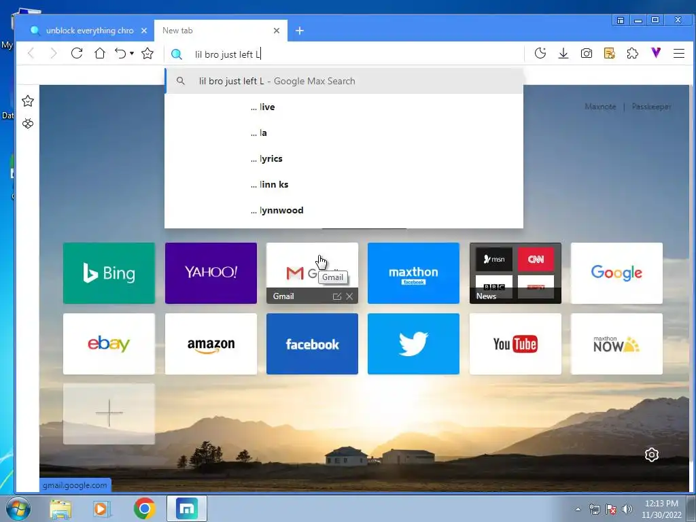The image size is (696, 522).
Task: Click the undo closed tab arrow icon
Action: click(120, 54)
